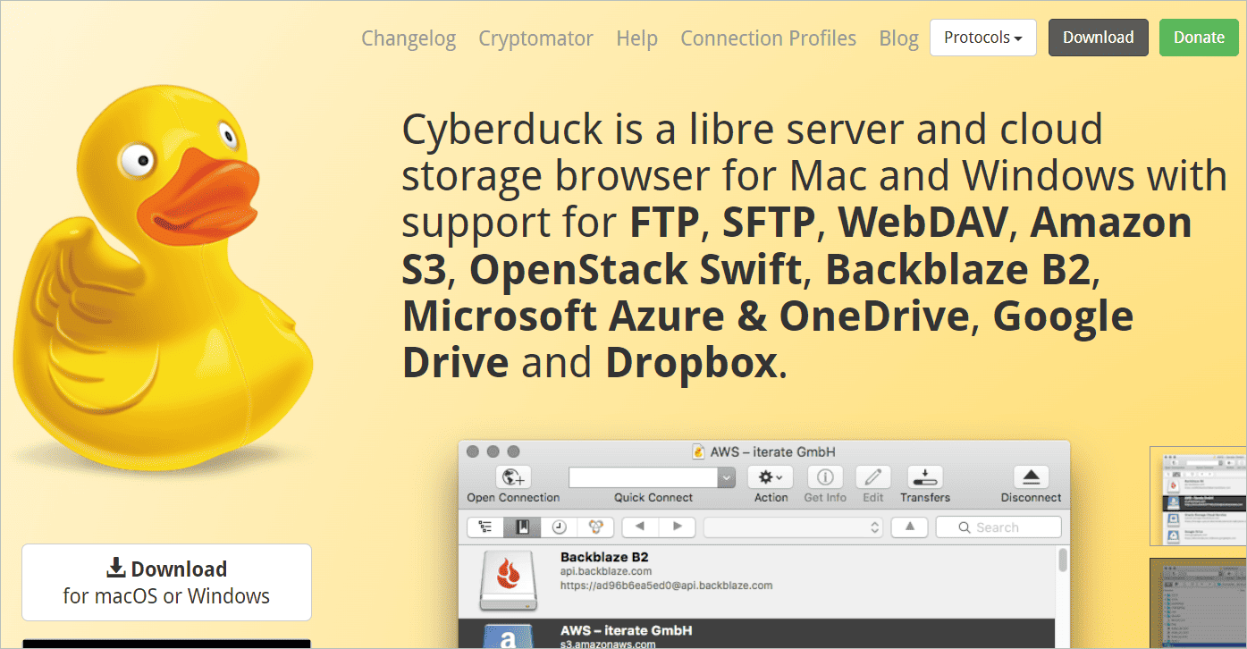This screenshot has width=1247, height=649.
Task: Open the first screenshot thumbnail on the right
Action: [x=1198, y=496]
